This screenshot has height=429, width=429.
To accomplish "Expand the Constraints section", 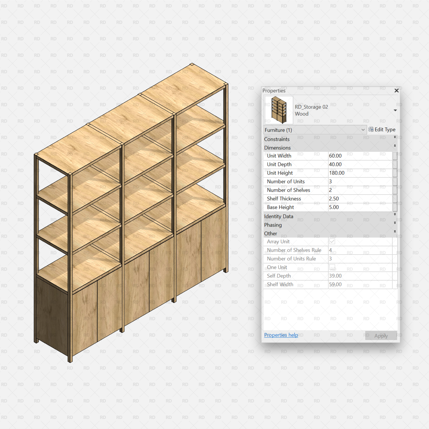I will (395, 137).
